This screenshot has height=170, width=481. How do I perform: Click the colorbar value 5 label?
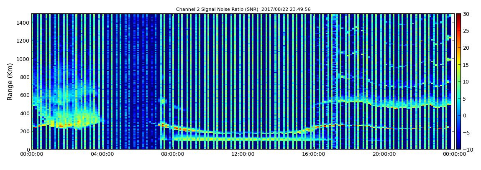point(465,99)
